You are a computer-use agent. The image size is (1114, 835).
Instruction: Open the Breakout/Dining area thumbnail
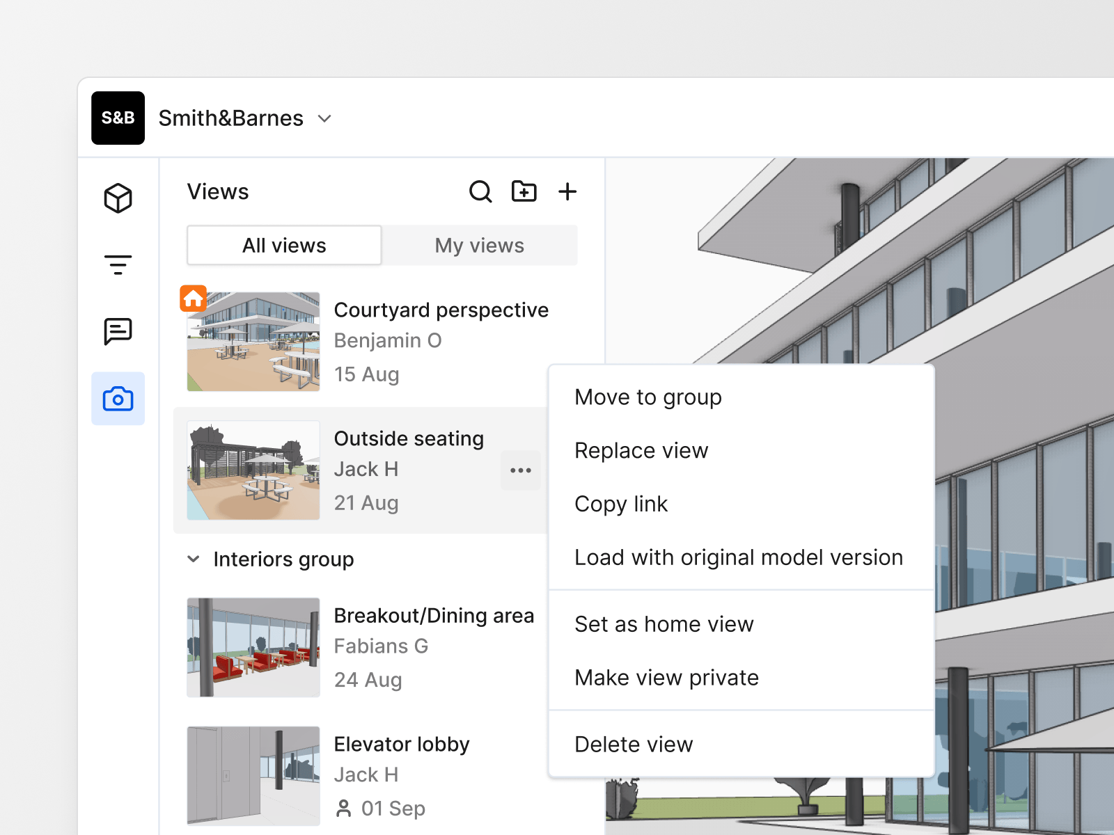253,646
